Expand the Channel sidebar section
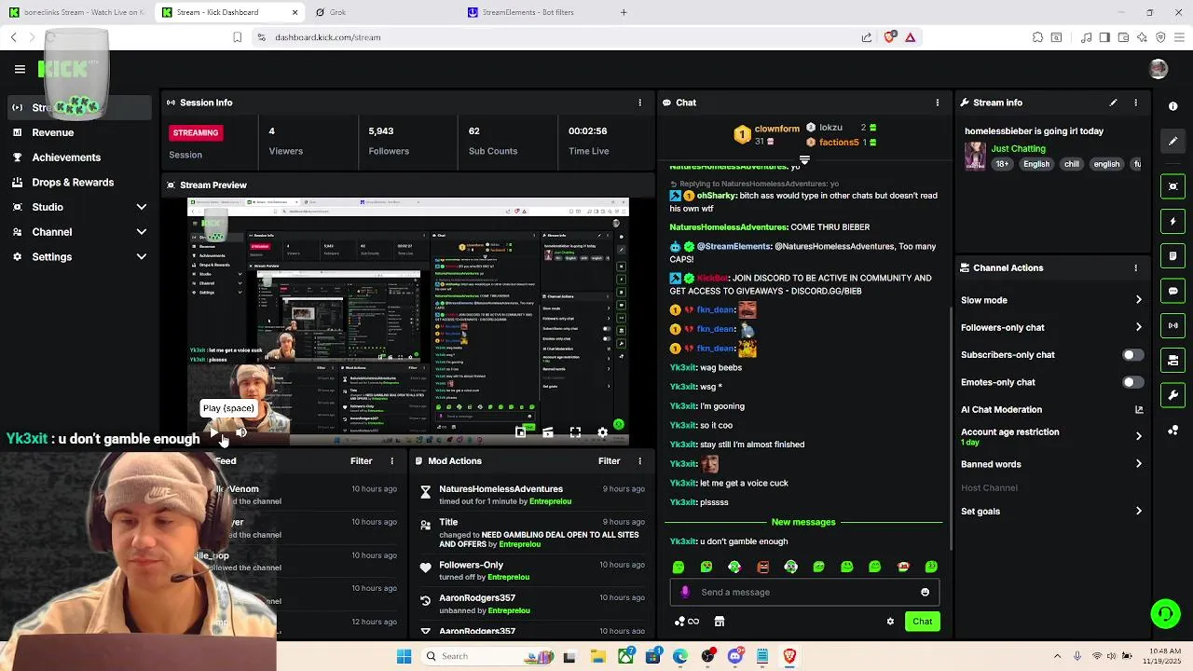Screen dimensions: 1193x671 click(x=142, y=232)
